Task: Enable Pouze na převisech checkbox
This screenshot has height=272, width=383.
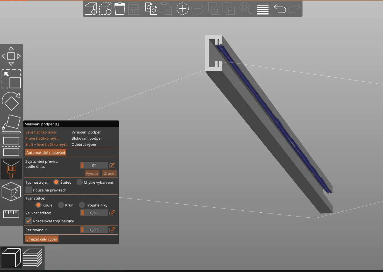Action: [29, 190]
